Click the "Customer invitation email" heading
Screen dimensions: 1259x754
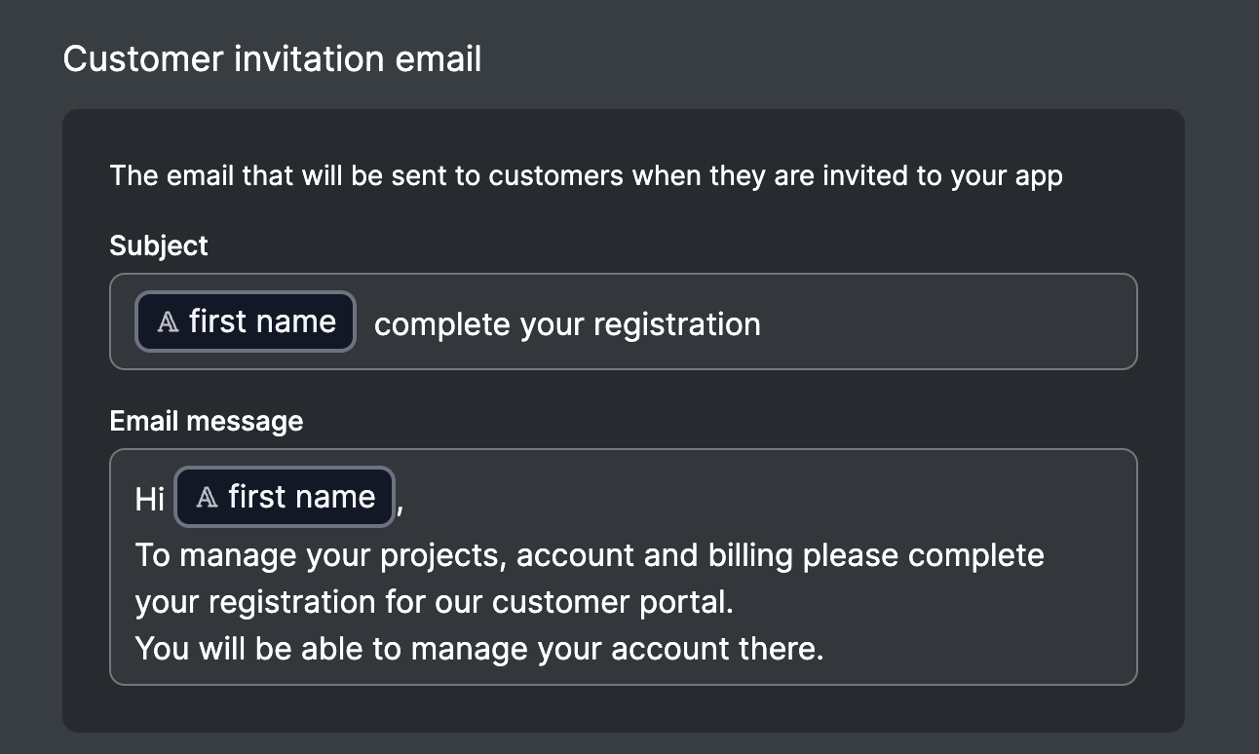[x=272, y=59]
